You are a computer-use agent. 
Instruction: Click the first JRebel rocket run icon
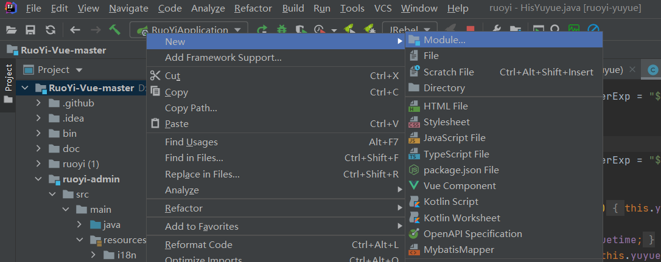(348, 29)
